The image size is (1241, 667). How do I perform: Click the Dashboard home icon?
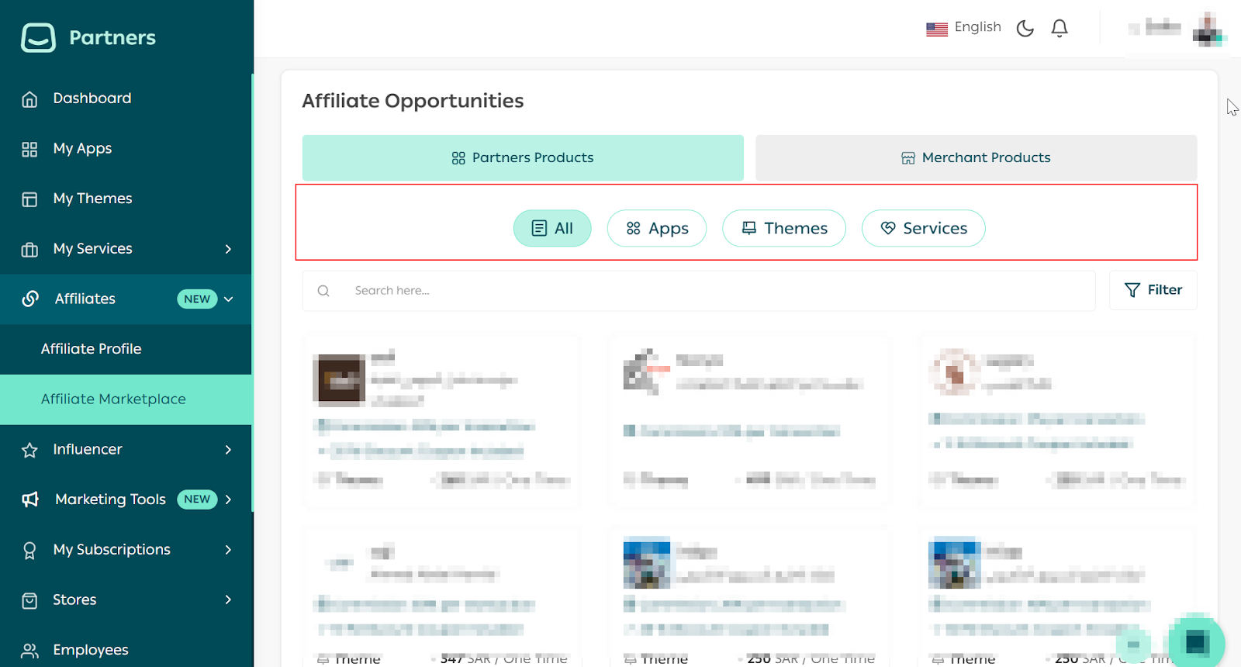pos(29,99)
